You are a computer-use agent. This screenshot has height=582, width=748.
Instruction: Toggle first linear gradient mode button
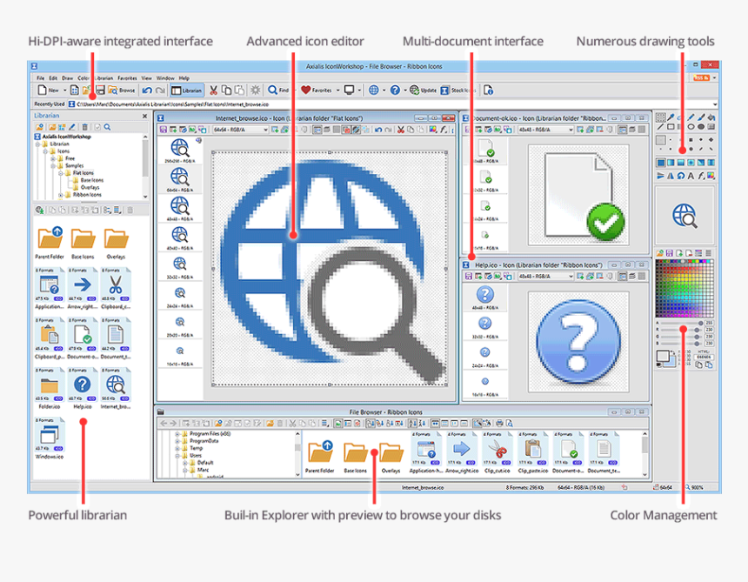[x=671, y=163]
